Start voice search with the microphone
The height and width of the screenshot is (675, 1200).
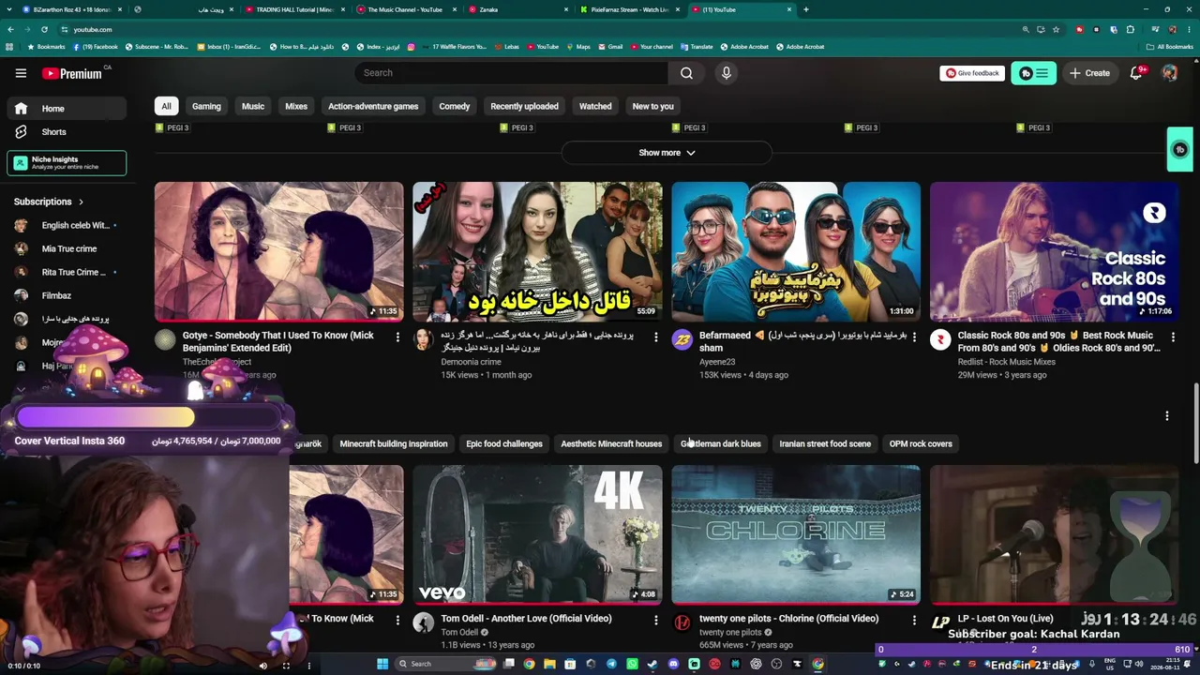pyautogui.click(x=726, y=73)
